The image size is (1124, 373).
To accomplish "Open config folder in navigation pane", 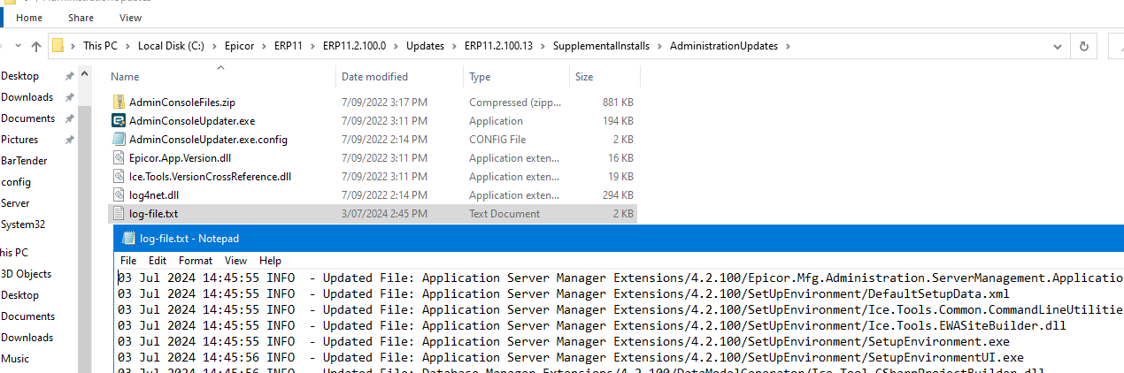I will [16, 182].
